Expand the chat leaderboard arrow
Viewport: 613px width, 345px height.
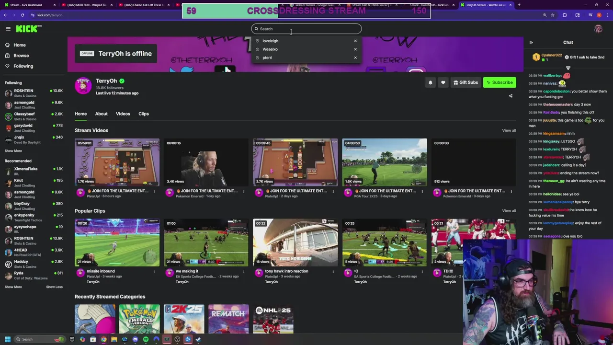(568, 68)
